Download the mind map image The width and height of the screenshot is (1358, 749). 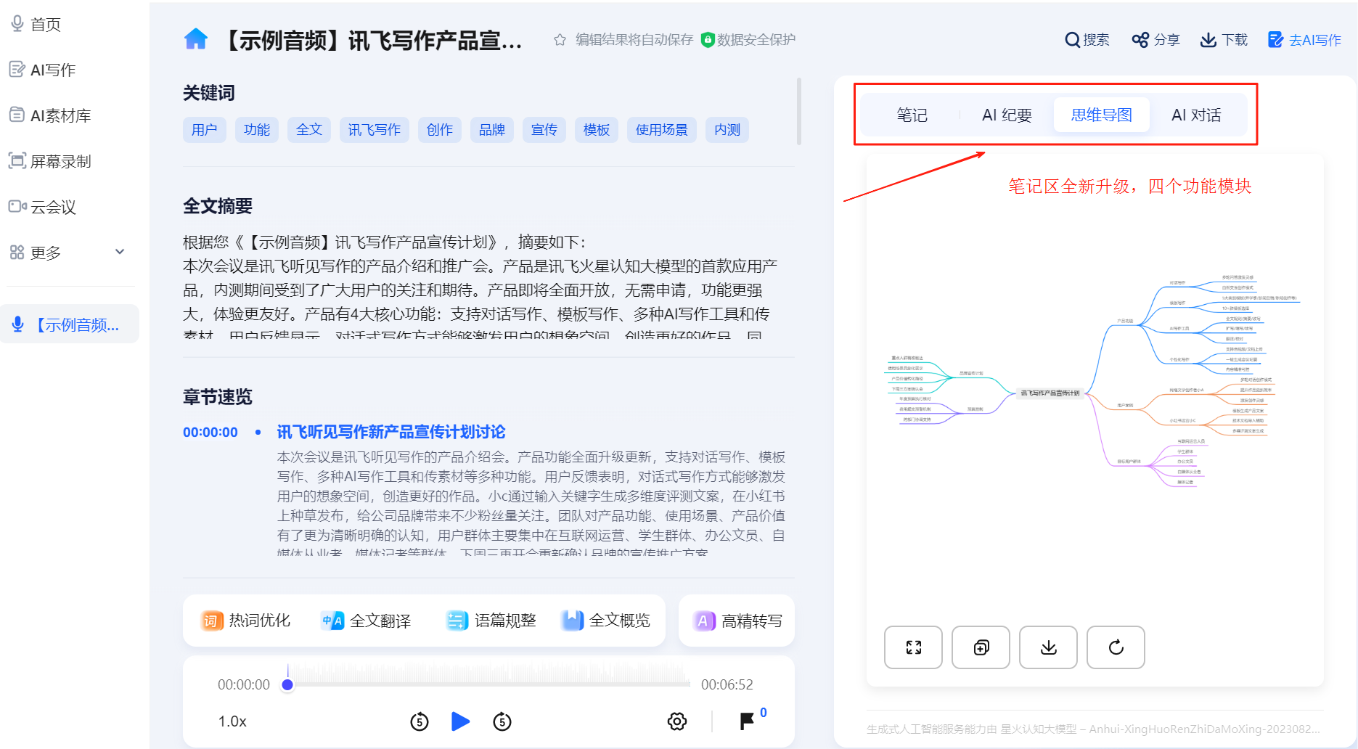1048,647
